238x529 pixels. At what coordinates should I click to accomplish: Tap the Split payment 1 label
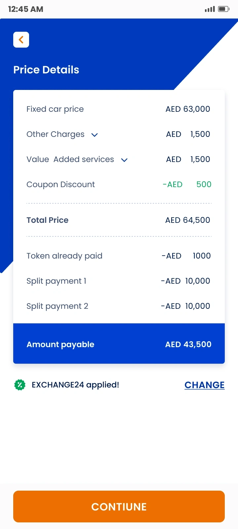point(56,281)
